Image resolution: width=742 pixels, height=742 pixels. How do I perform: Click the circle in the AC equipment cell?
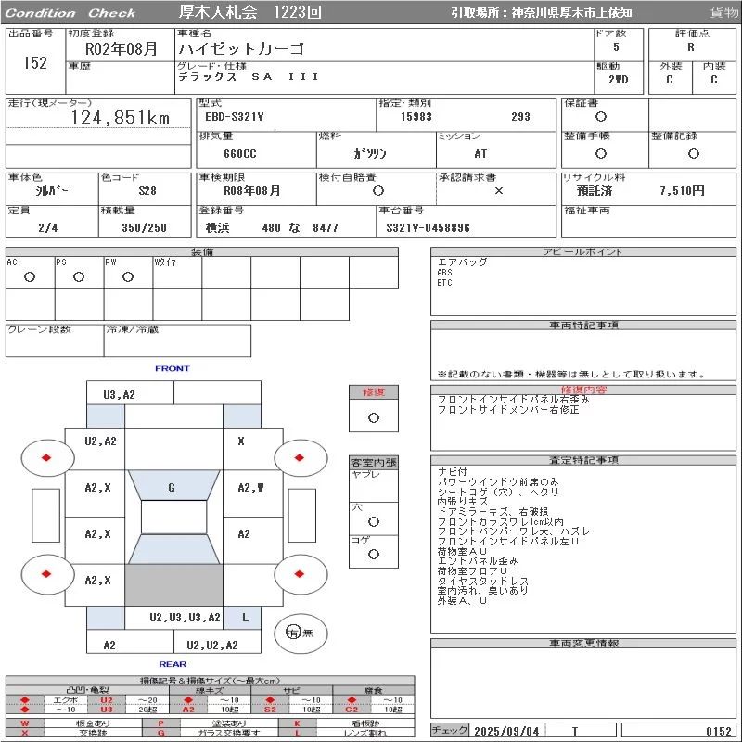[30, 276]
